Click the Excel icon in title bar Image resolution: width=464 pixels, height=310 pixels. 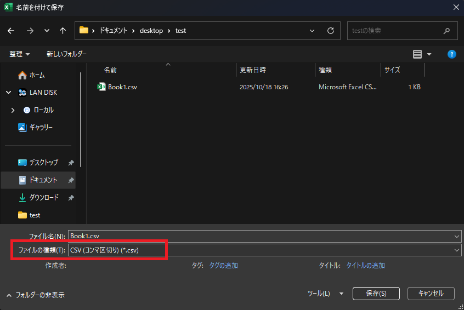[x=8, y=7]
